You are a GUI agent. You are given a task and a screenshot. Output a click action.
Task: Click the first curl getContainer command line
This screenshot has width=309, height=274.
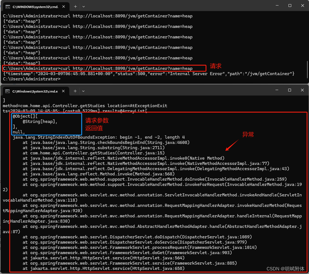click(98, 16)
